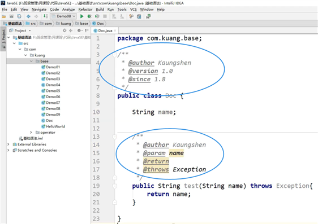
Task: Select Demo04 class in project tree
Action: [51, 85]
